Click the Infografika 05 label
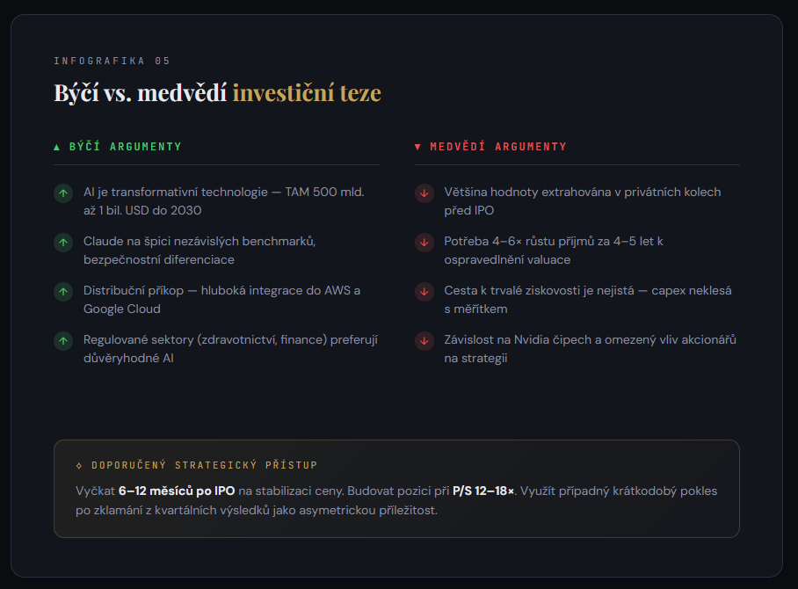Screen dimensions: 798x589 point(112,61)
